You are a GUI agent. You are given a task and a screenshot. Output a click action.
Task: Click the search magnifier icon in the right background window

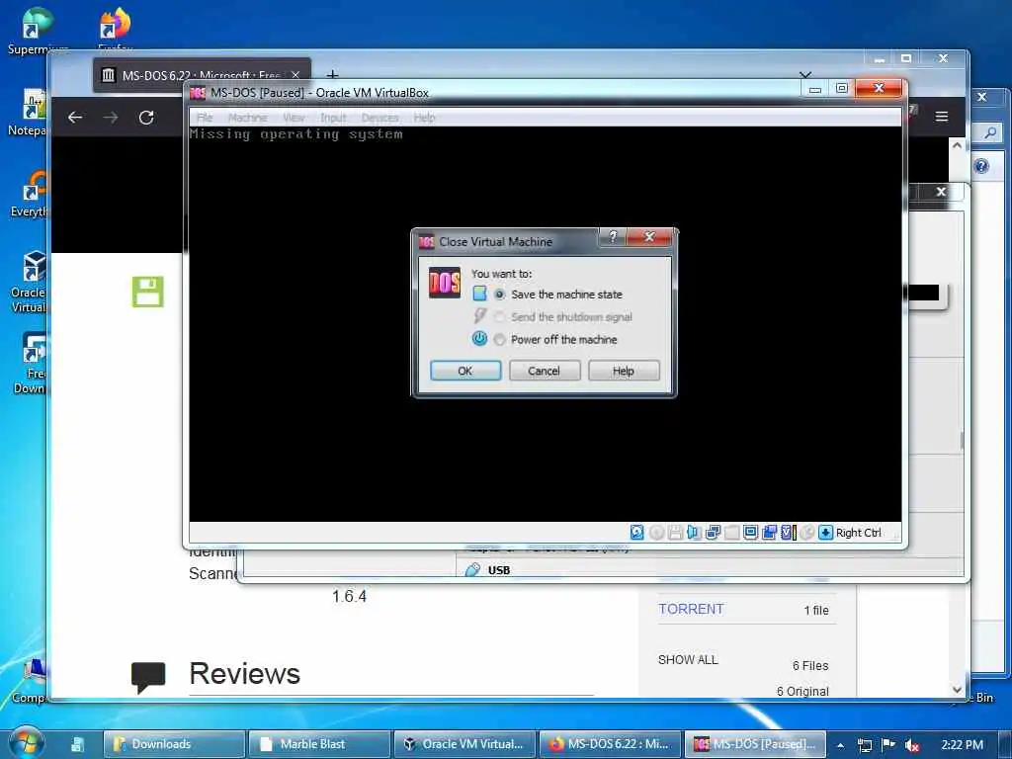coord(990,132)
